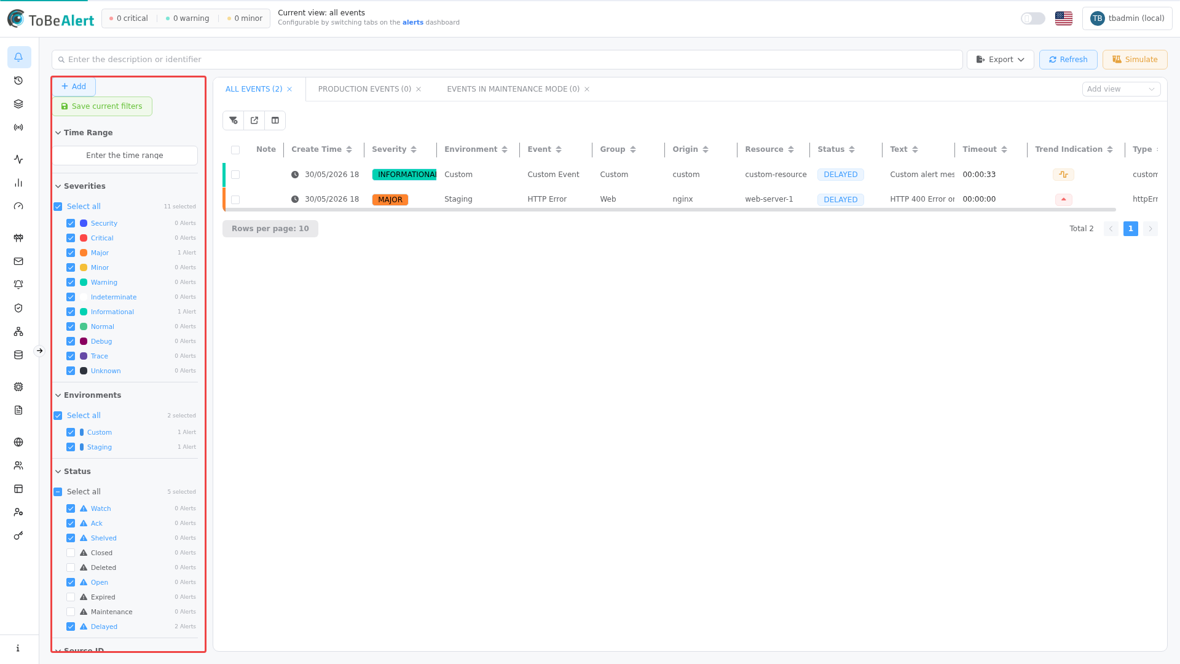Click the time range input field
This screenshot has width=1180, height=664.
[125, 156]
